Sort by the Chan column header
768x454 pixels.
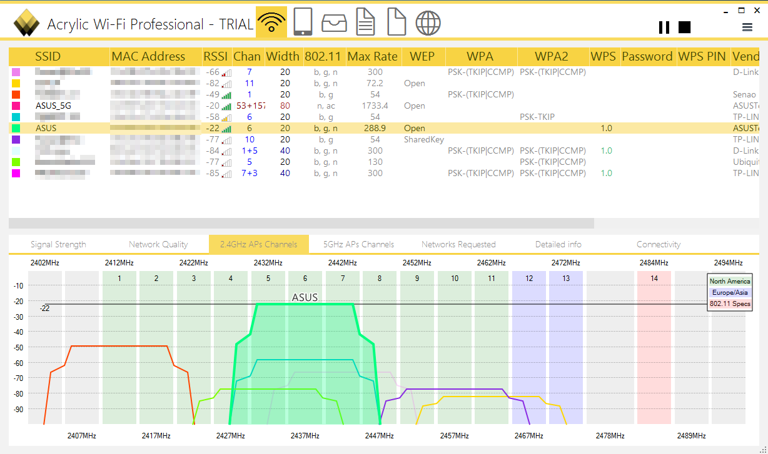(247, 56)
